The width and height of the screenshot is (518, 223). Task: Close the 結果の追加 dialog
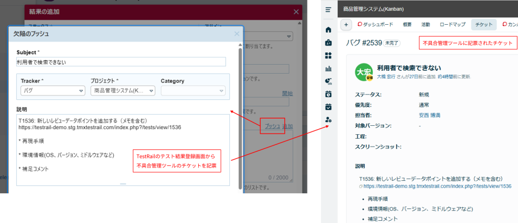296,12
